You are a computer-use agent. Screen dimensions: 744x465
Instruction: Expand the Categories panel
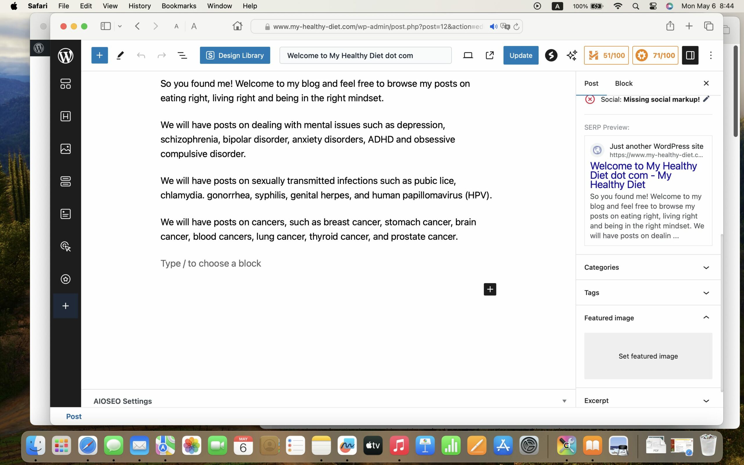pos(648,267)
